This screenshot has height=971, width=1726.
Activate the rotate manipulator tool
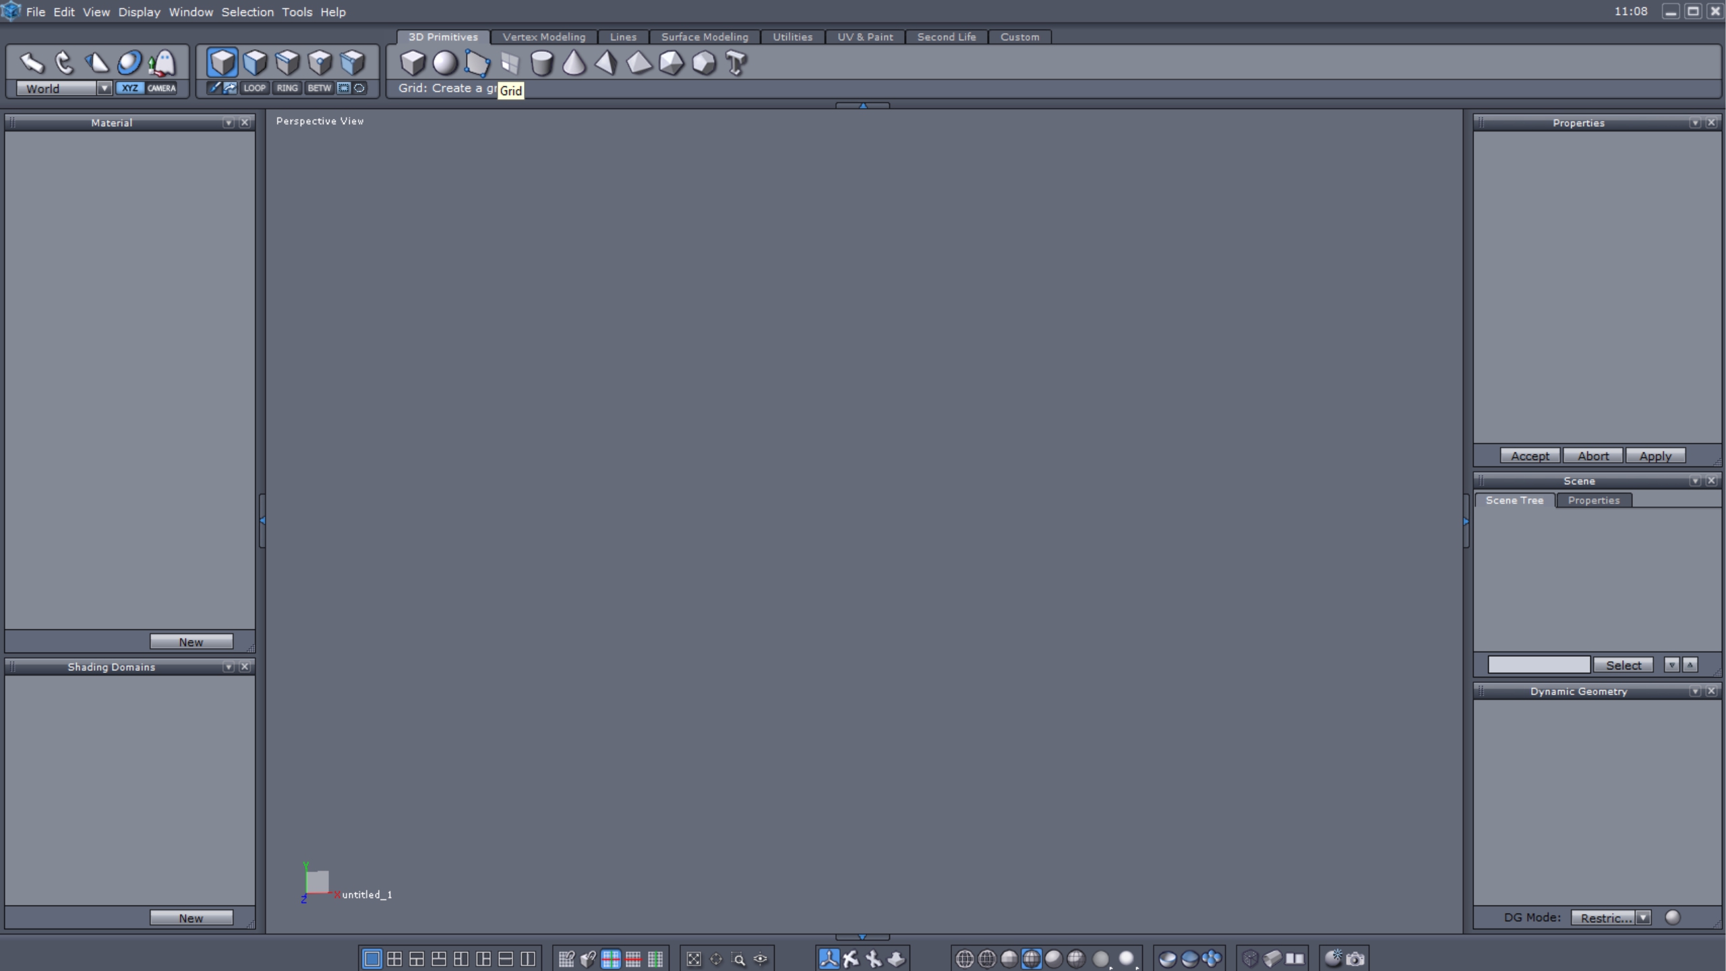point(64,63)
